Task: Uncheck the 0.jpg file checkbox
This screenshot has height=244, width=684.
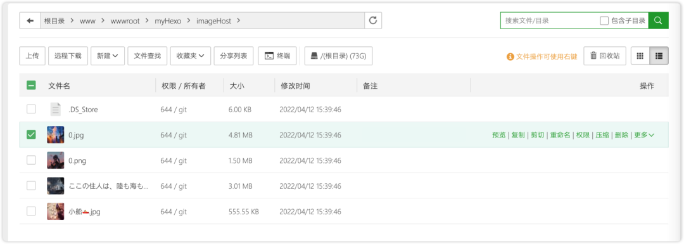Action: (x=31, y=135)
